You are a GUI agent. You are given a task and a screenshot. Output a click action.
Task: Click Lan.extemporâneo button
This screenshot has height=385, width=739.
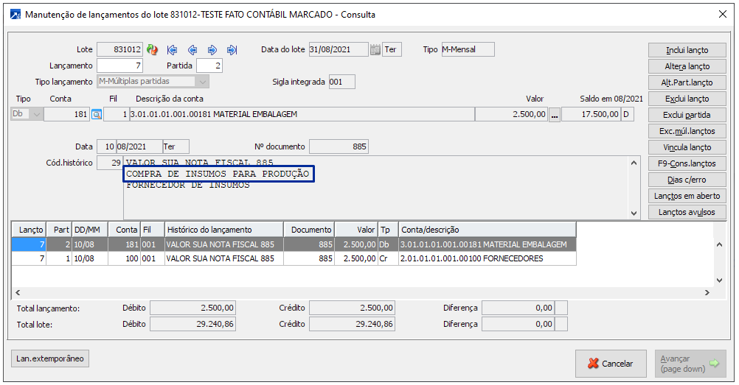pyautogui.click(x=50, y=358)
